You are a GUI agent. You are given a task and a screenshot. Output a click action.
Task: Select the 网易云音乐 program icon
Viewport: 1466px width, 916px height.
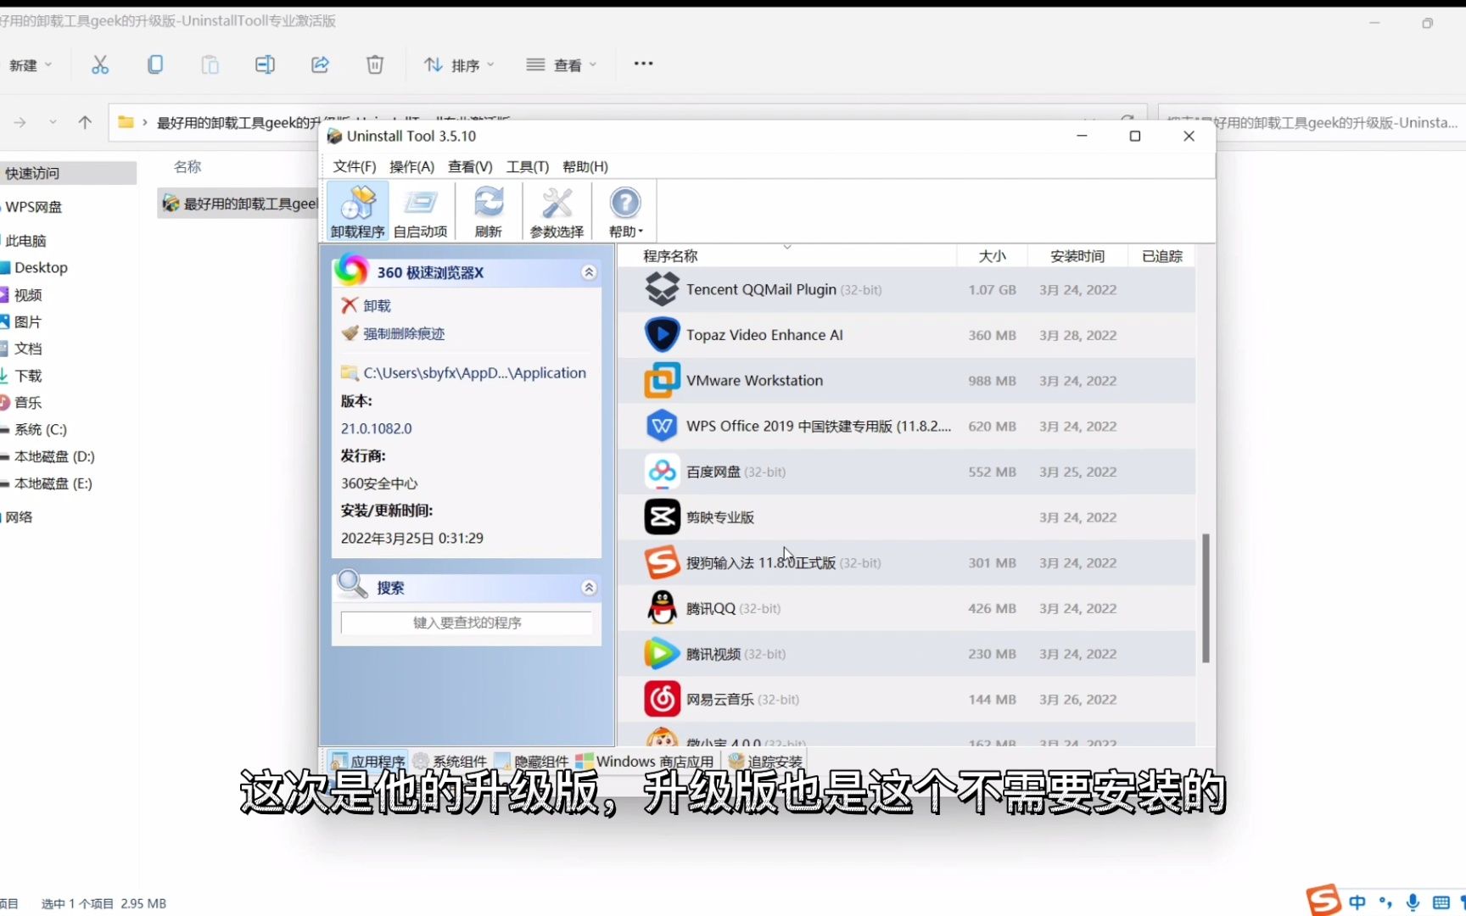[x=662, y=699]
